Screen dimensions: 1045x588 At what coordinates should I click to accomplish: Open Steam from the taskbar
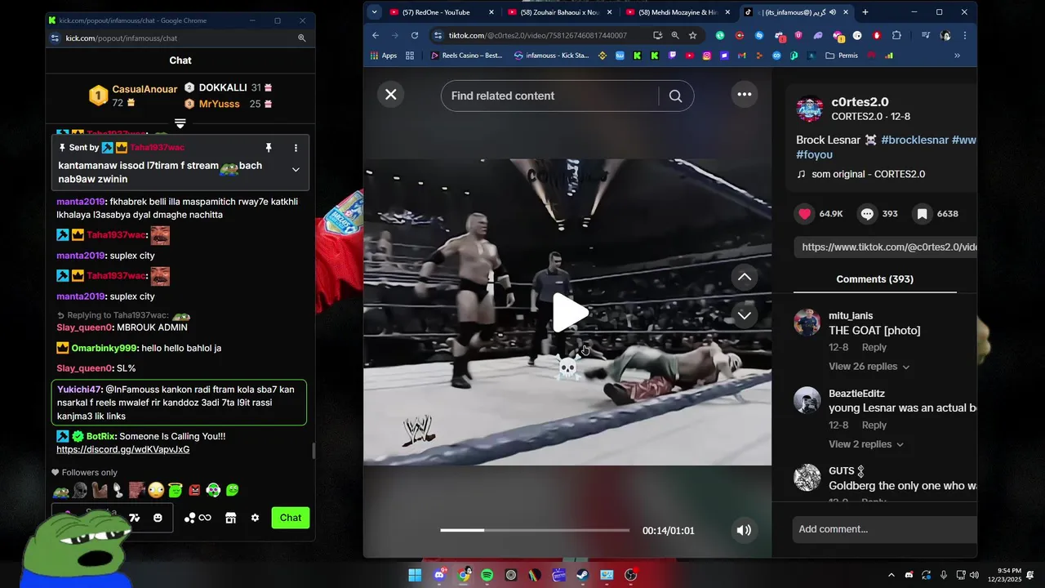pyautogui.click(x=583, y=575)
